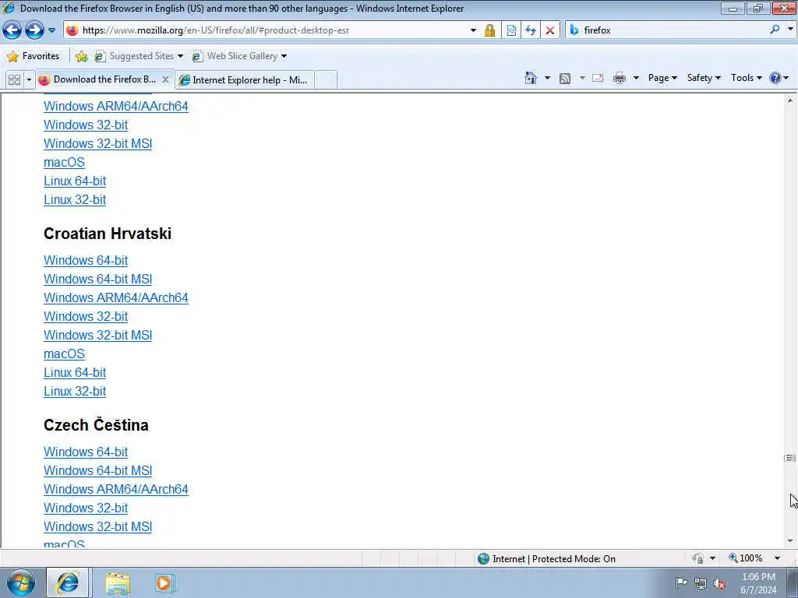Screen dimensions: 798x598
Task: Click Croatian macOS link
Action: [x=64, y=354]
